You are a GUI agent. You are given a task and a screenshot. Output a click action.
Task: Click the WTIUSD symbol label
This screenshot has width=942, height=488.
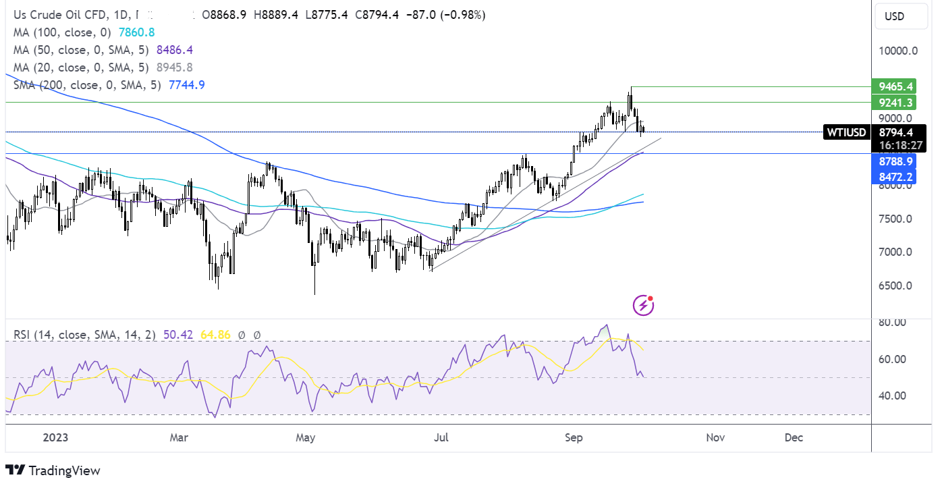[846, 132]
